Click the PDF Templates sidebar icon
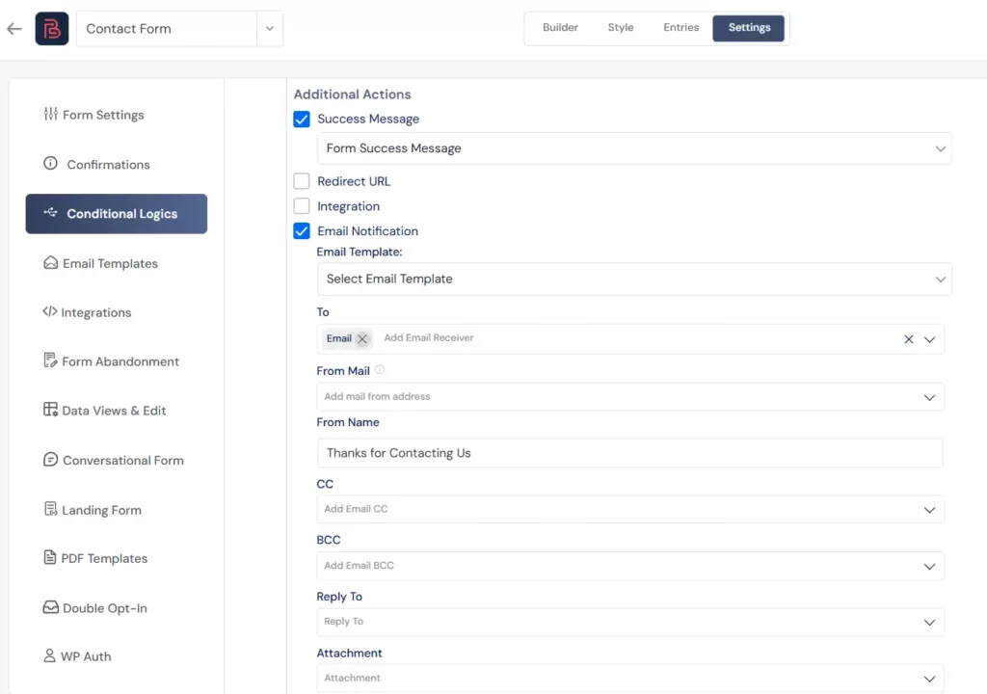Viewport: 987px width, 694px height. click(50, 558)
